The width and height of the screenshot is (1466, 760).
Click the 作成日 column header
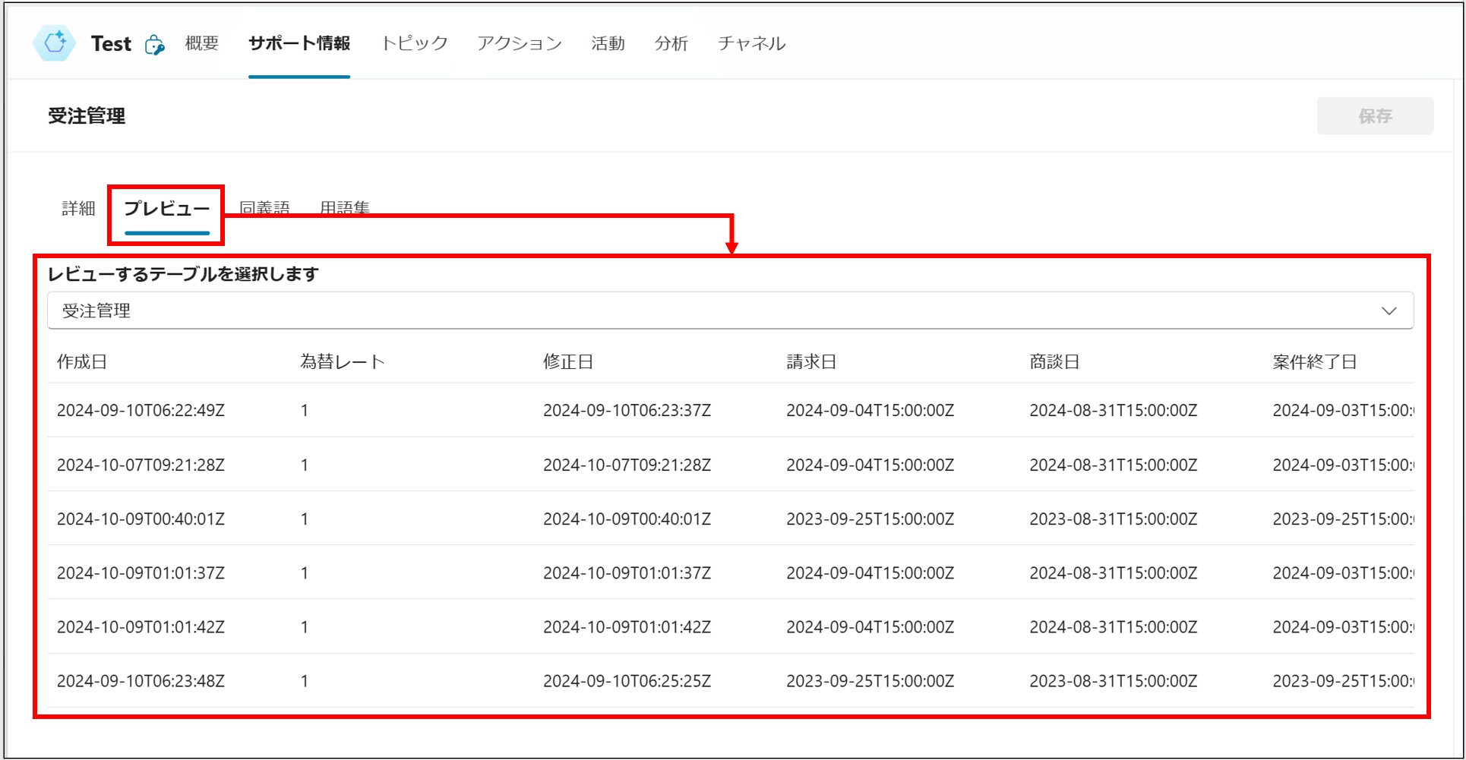(x=82, y=362)
